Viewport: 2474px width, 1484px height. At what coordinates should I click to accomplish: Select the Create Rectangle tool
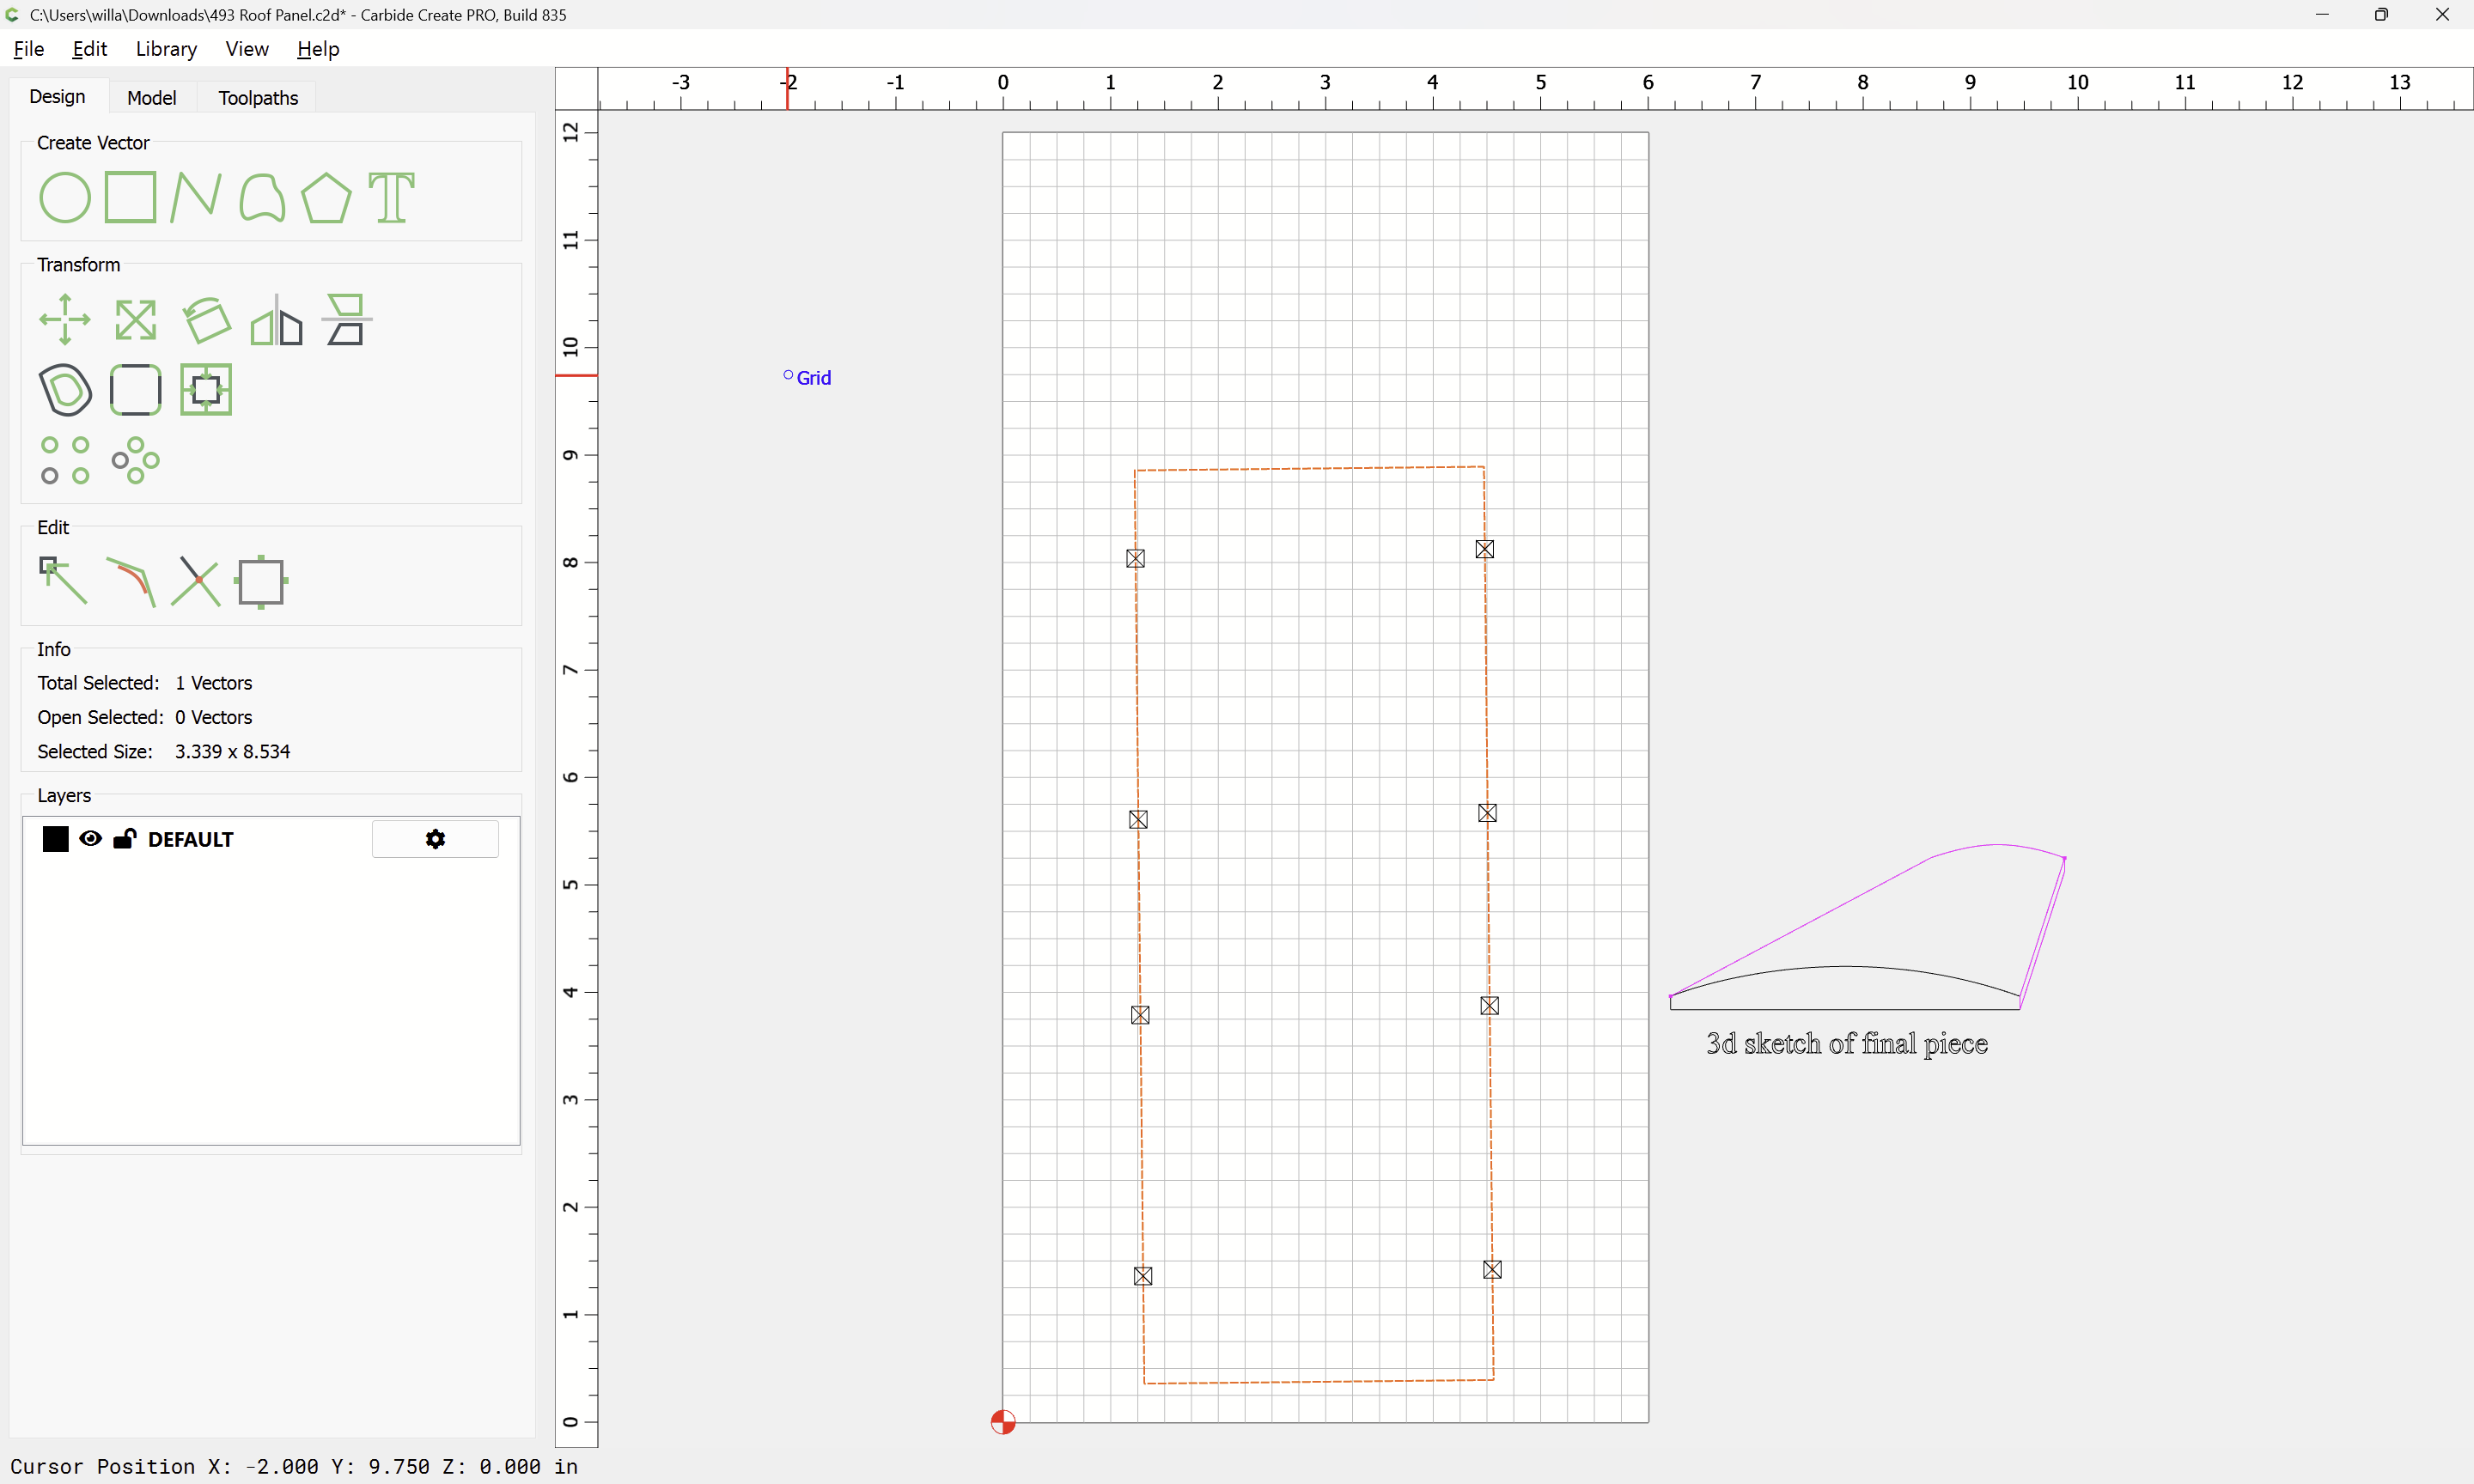point(130,197)
